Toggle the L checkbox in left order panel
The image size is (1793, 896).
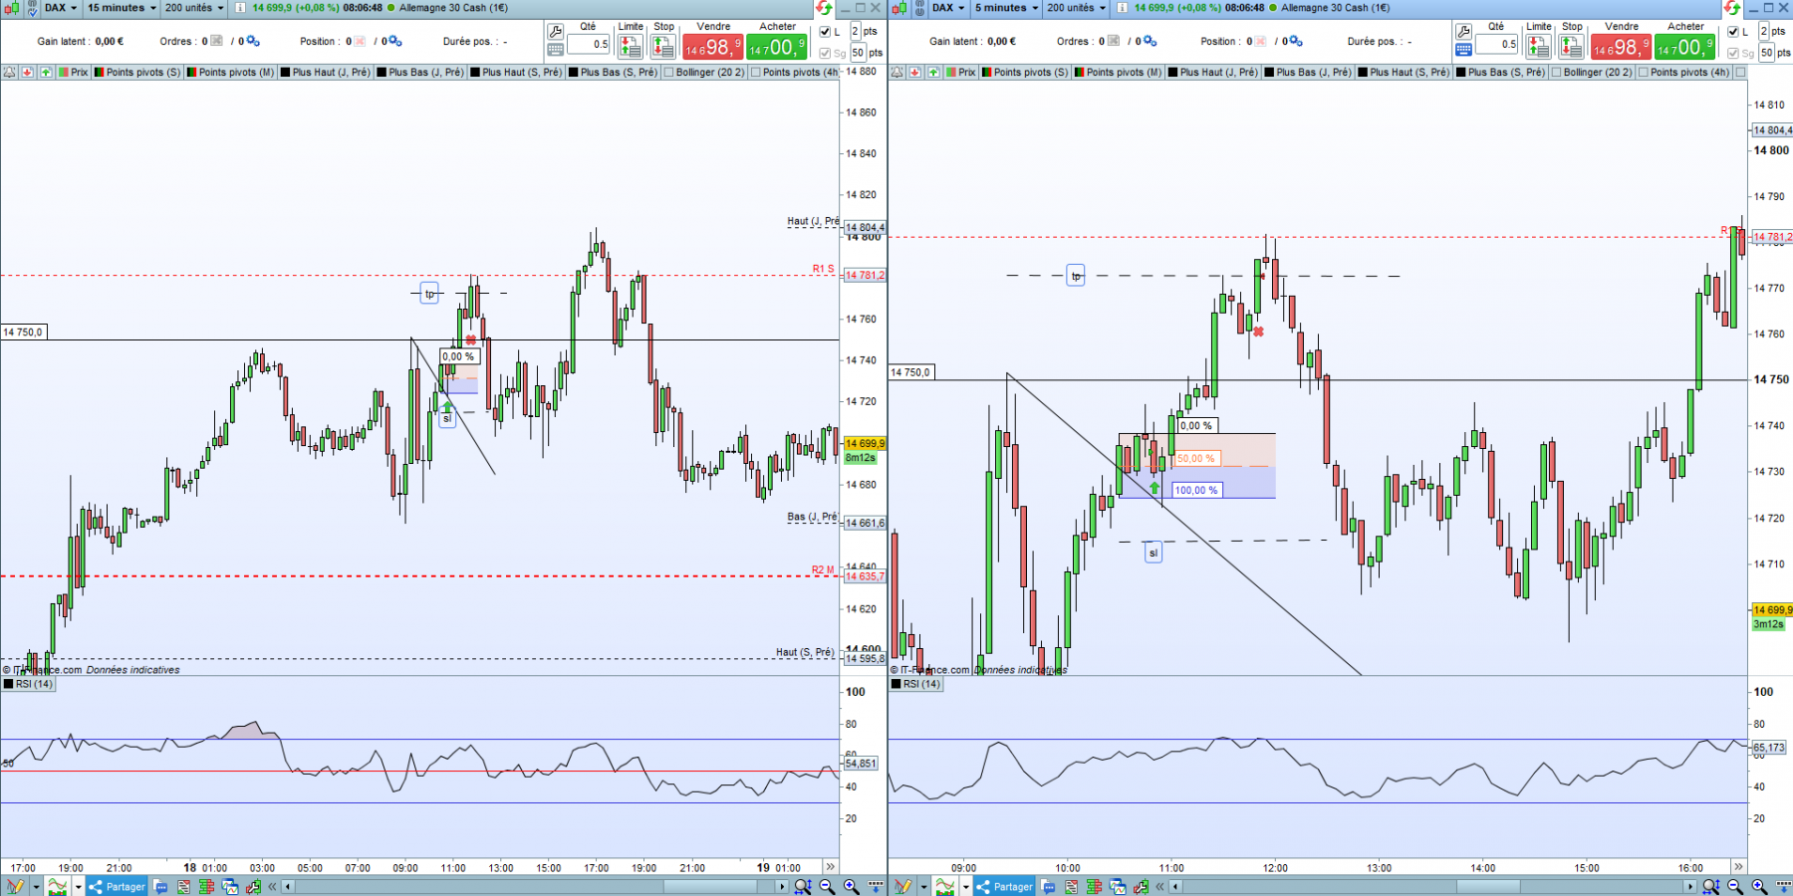825,32
